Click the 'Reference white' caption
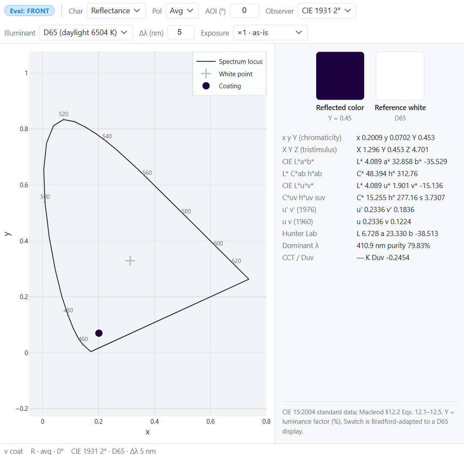The width and height of the screenshot is (464, 455). tap(400, 108)
